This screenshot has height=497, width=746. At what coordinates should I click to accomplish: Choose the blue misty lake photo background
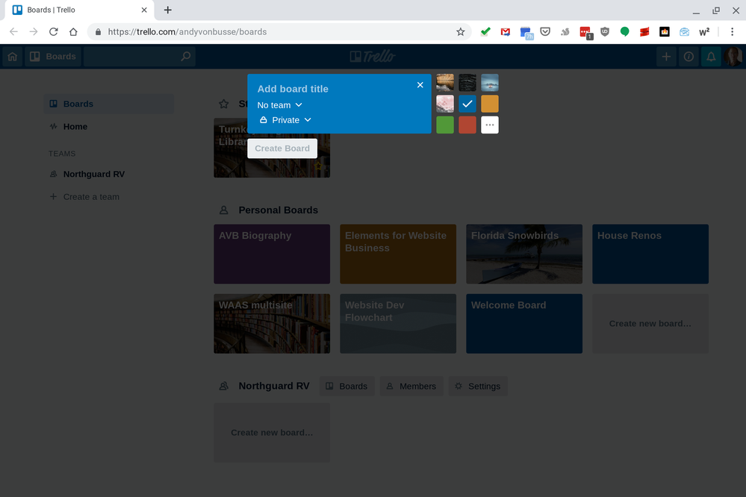click(x=490, y=82)
